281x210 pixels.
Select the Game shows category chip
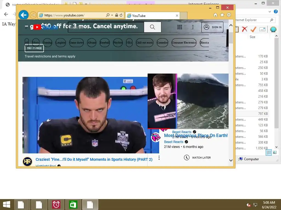coord(76,42)
